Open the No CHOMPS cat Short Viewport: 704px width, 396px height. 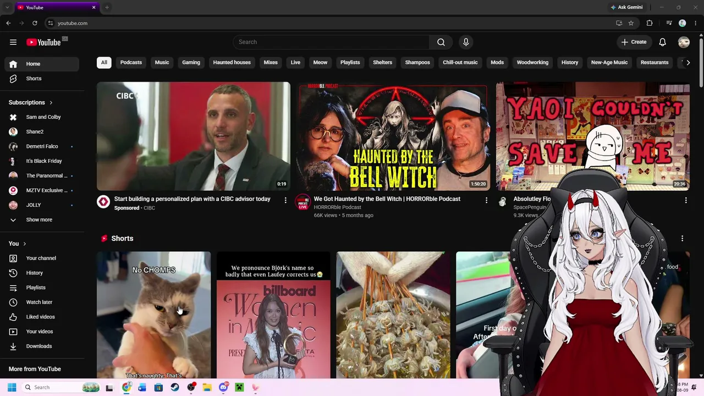pyautogui.click(x=154, y=315)
